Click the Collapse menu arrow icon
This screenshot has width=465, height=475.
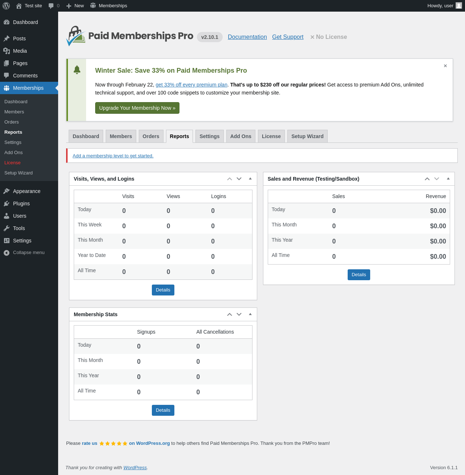[x=7, y=253]
